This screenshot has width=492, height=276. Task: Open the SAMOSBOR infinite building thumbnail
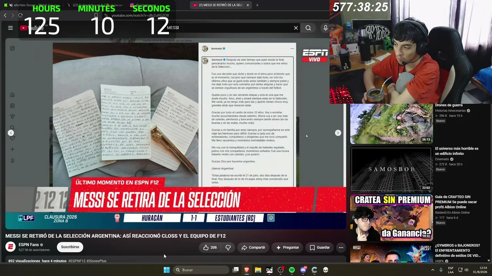coord(391,169)
